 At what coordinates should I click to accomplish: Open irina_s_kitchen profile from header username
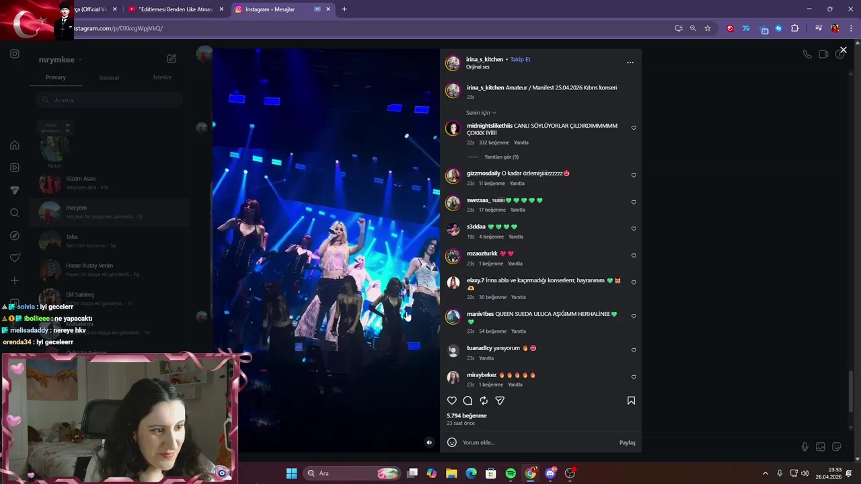484,59
